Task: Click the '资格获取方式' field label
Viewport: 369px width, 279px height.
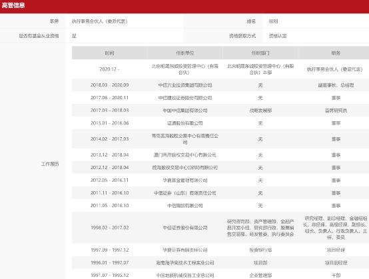Action: pyautogui.click(x=242, y=36)
